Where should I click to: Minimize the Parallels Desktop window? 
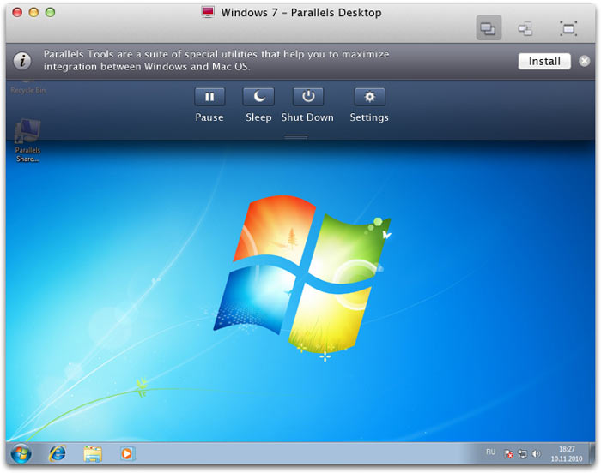click(33, 12)
